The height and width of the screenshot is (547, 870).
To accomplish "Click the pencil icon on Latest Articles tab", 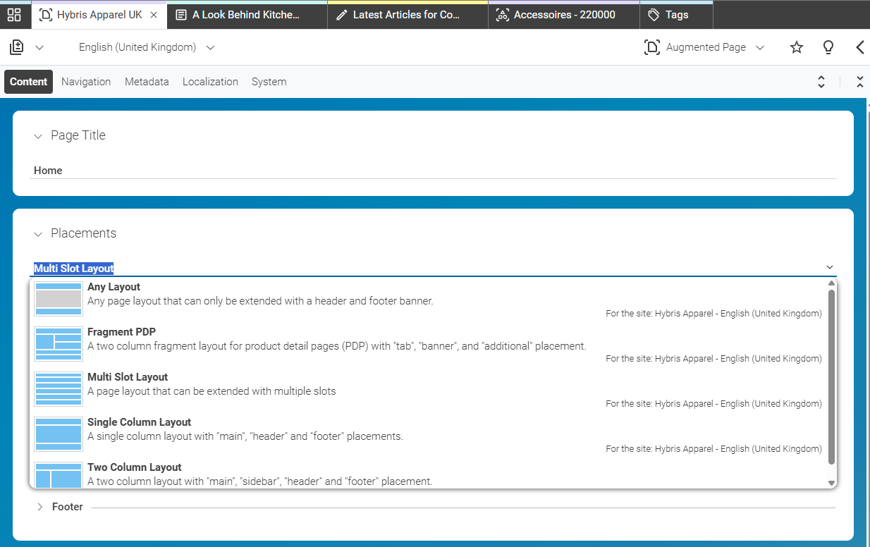I will 342,15.
